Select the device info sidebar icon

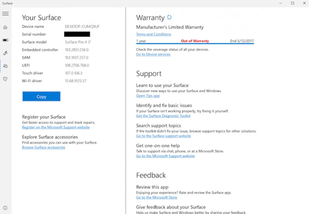[5, 66]
